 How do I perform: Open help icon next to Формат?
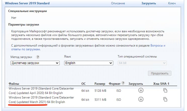point(123,83)
